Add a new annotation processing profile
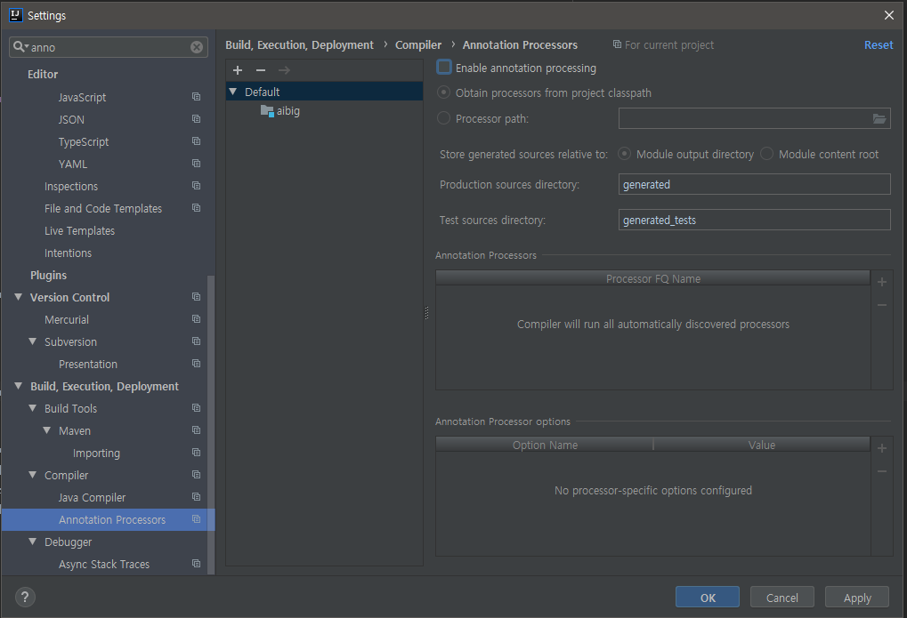The height and width of the screenshot is (618, 907). pos(238,70)
